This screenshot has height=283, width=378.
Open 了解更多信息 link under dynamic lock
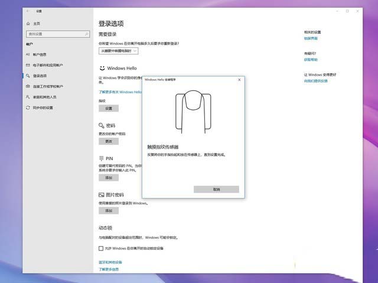(109, 269)
